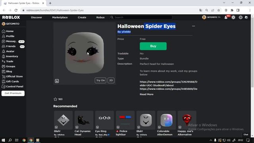Open the Windows Start menu
The image size is (254, 143).
click(x=3, y=140)
